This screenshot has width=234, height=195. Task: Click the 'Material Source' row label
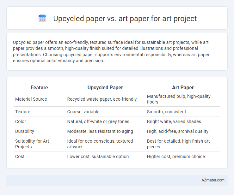point(31,99)
